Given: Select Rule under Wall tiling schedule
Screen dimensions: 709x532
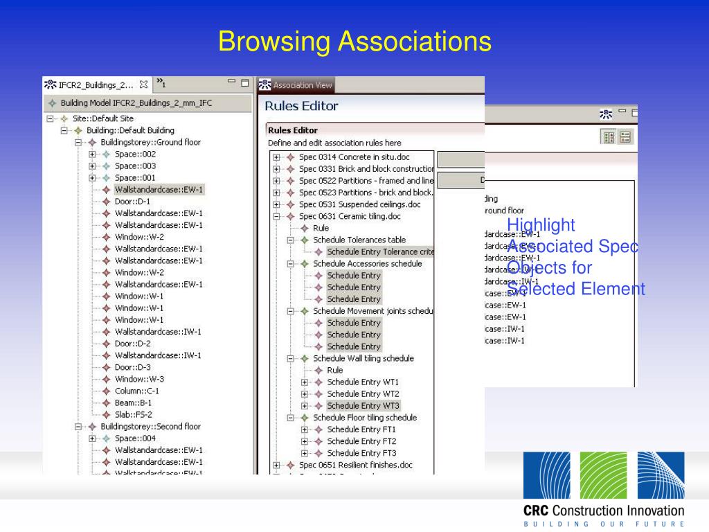Looking at the screenshot, I should coord(334,370).
